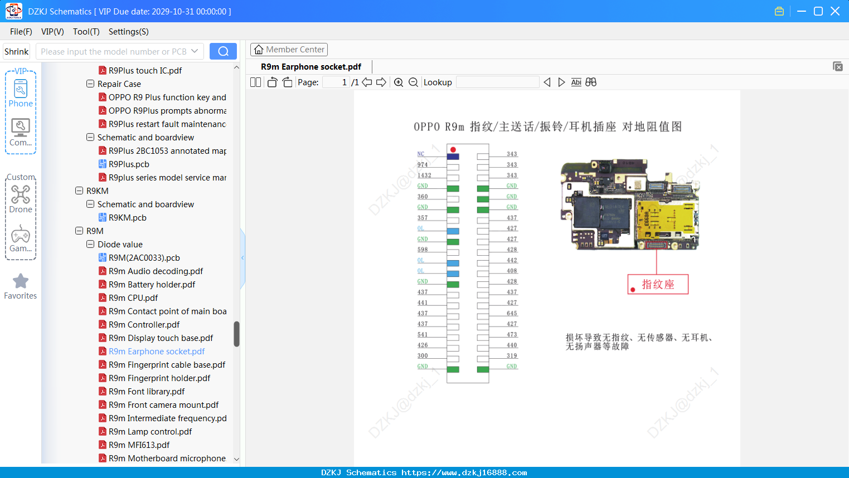Viewport: 849px width, 478px height.
Task: Open R9m Font library.pdf
Action: coord(147,392)
